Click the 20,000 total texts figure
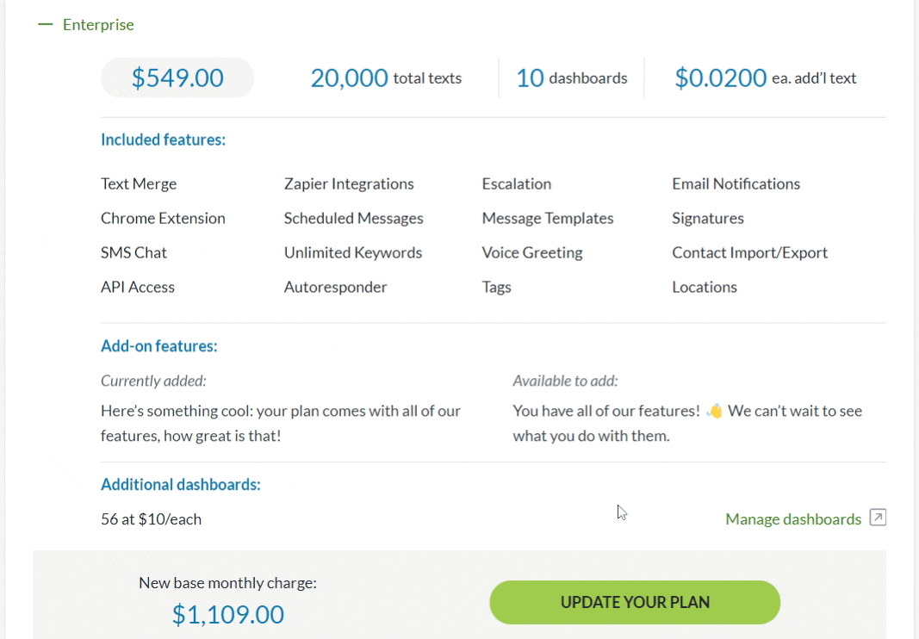This screenshot has height=639, width=919. [350, 78]
